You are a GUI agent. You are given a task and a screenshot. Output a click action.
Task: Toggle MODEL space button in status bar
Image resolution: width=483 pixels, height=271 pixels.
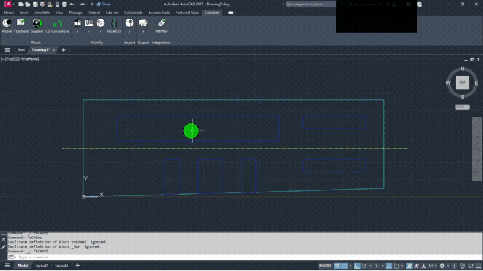pos(325,266)
